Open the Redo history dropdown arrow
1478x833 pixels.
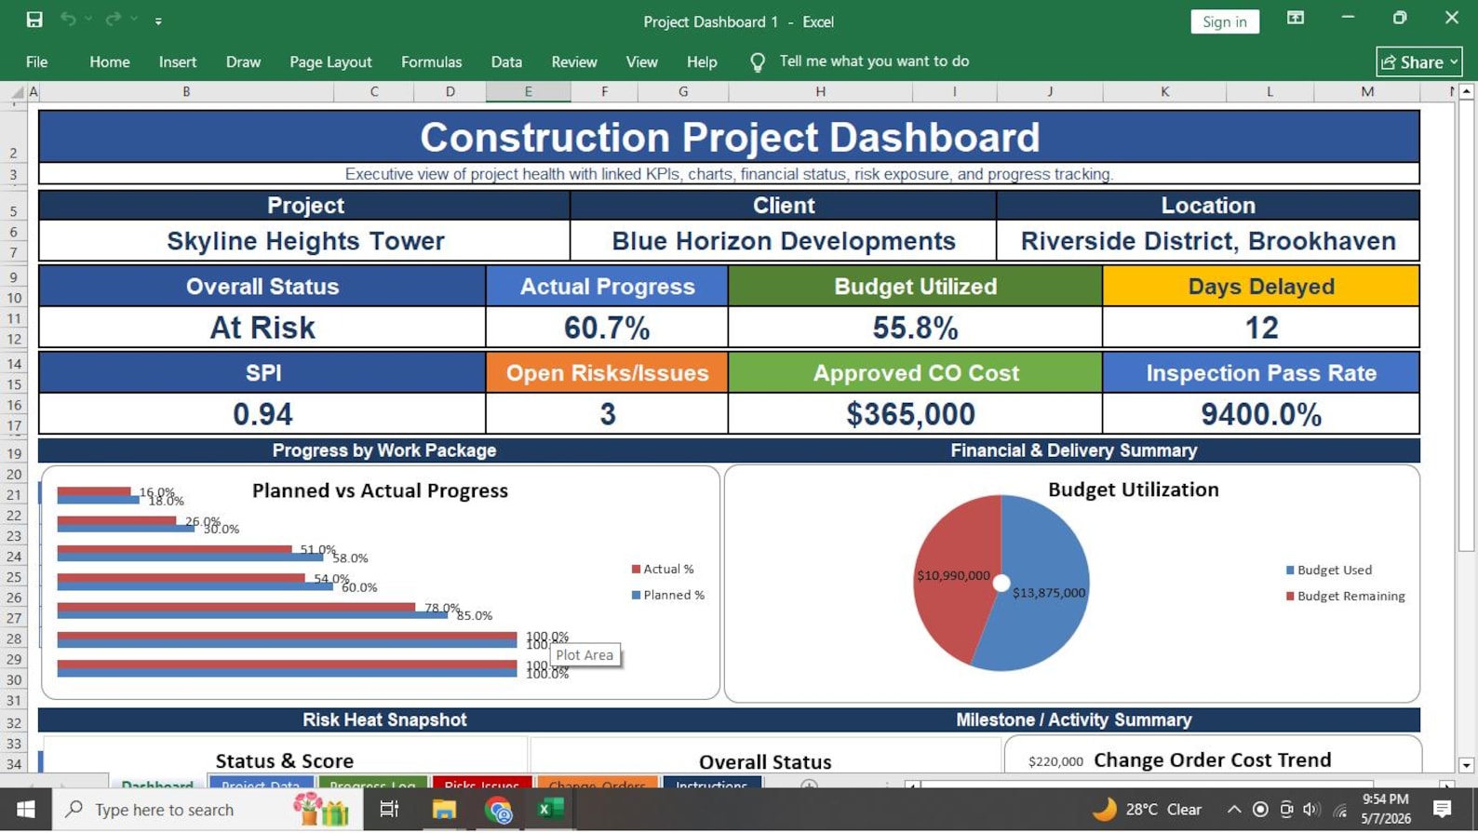[134, 20]
